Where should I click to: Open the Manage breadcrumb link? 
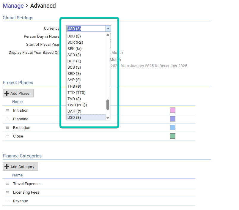tap(13, 6)
